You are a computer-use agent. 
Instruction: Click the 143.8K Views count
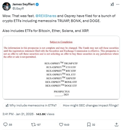(x=45, y=114)
